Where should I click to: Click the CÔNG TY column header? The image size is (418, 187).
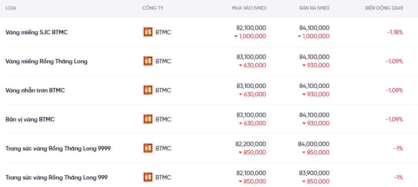point(152,8)
